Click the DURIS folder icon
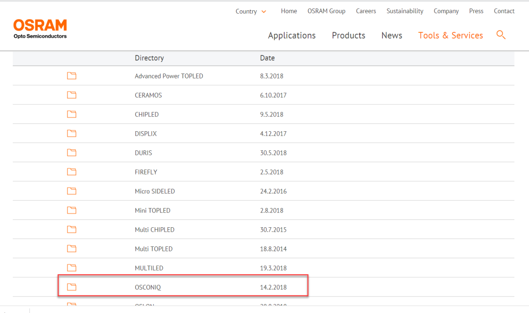 coord(72,153)
